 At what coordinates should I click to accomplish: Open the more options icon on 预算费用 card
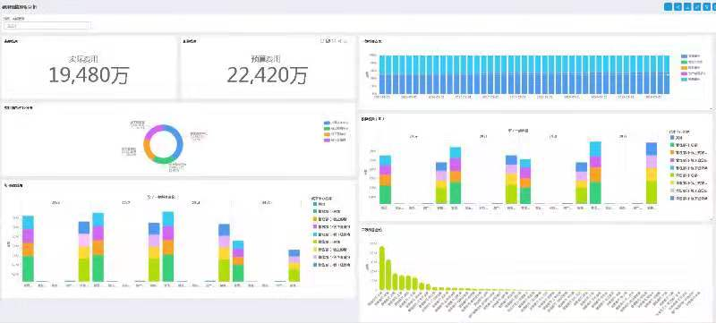click(x=345, y=41)
